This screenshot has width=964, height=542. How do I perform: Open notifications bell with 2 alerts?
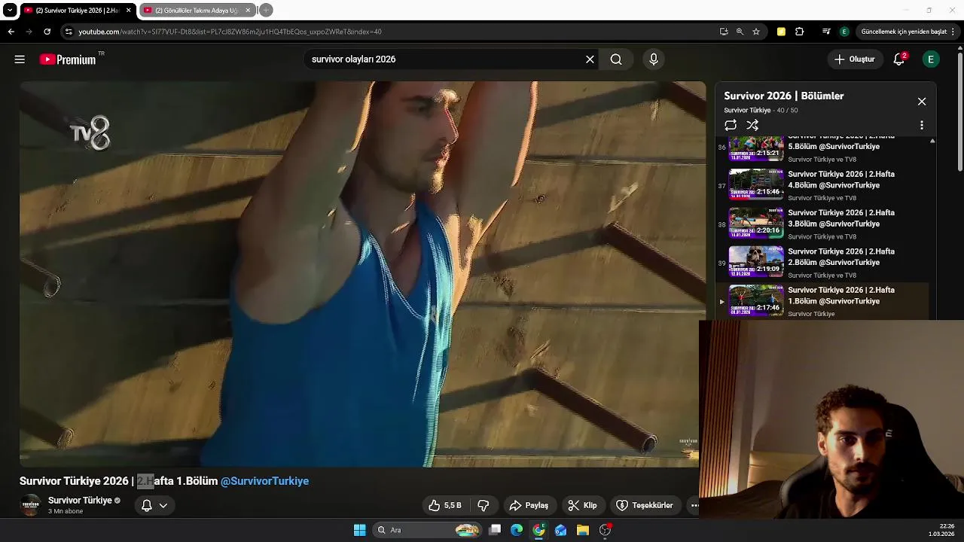(x=898, y=59)
